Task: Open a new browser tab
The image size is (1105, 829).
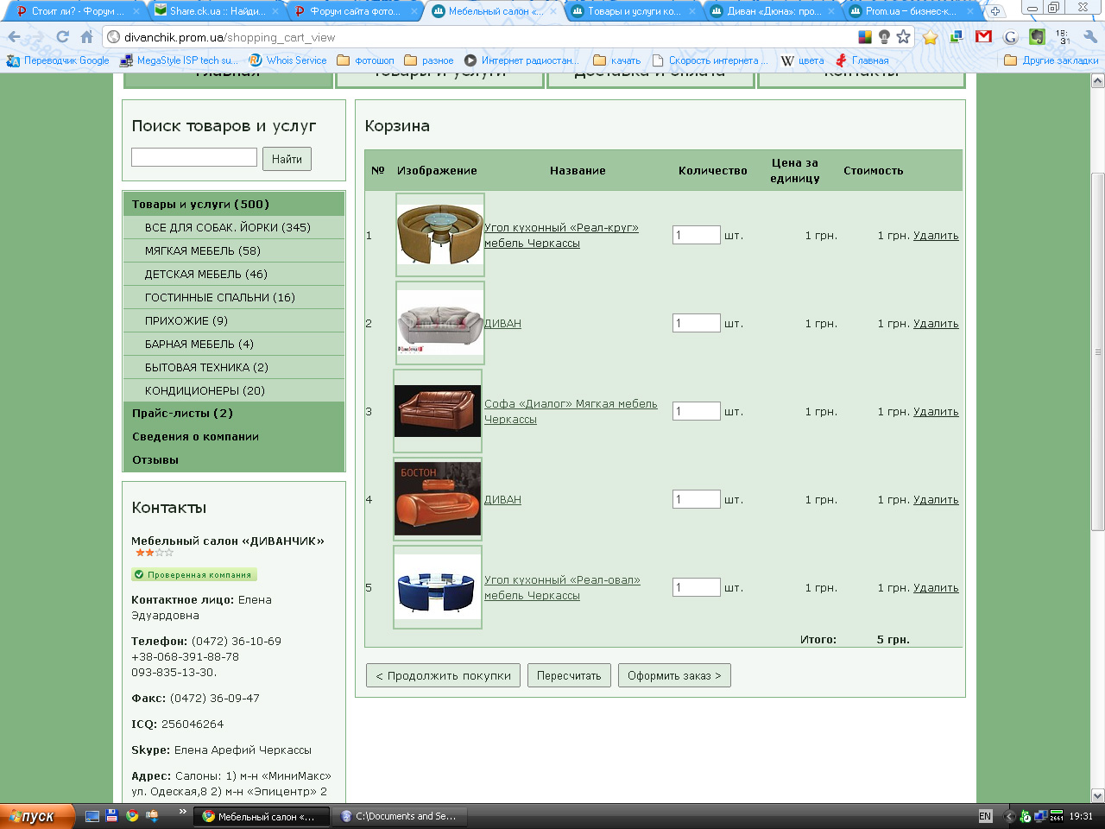Action: tap(994, 11)
